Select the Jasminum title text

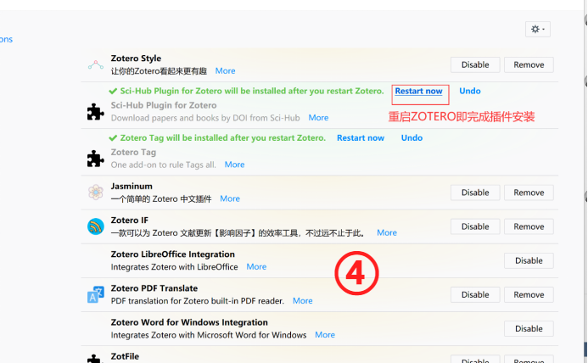click(x=132, y=187)
